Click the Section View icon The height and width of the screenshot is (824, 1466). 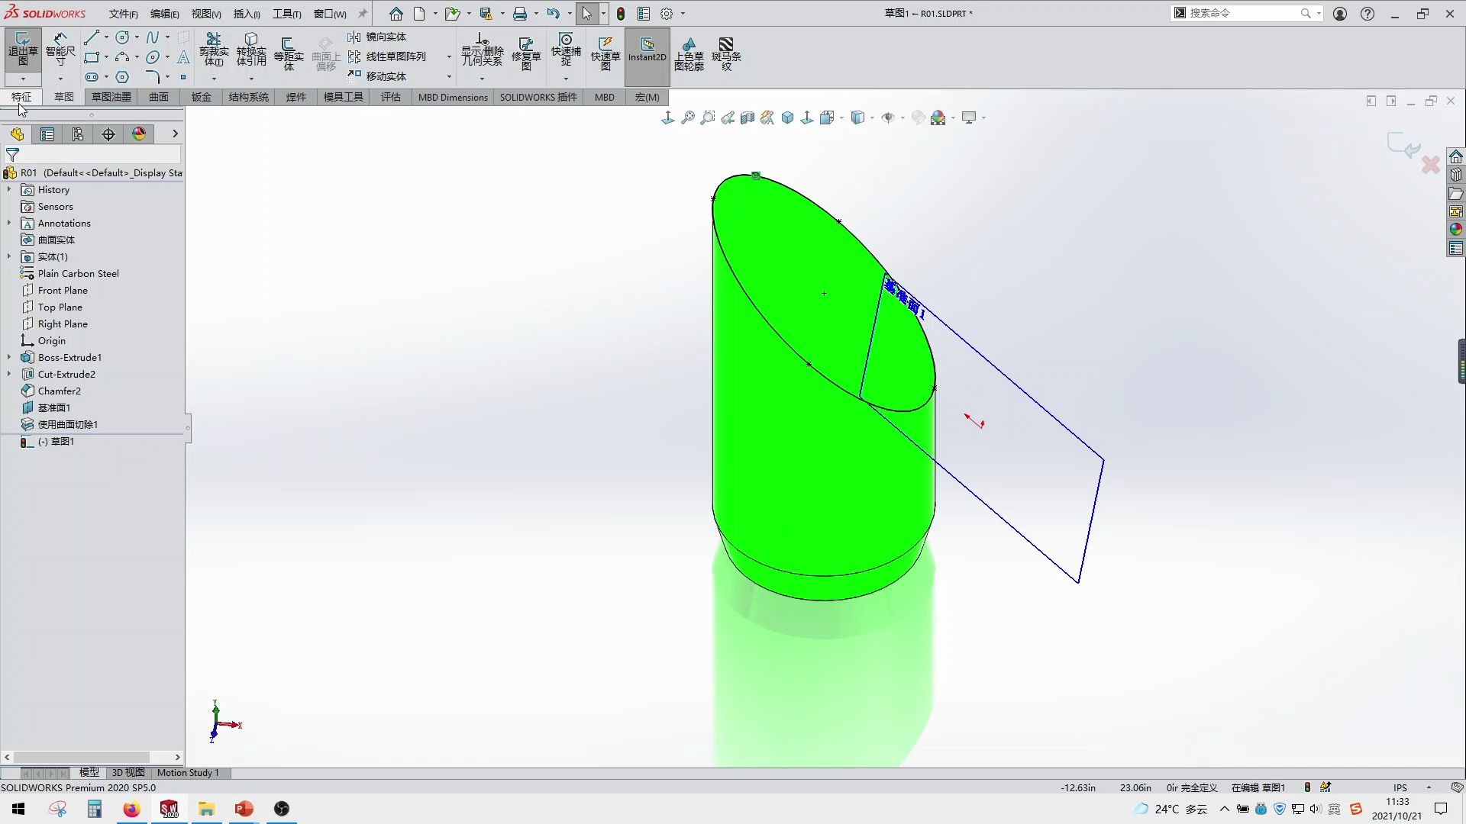coord(747,117)
